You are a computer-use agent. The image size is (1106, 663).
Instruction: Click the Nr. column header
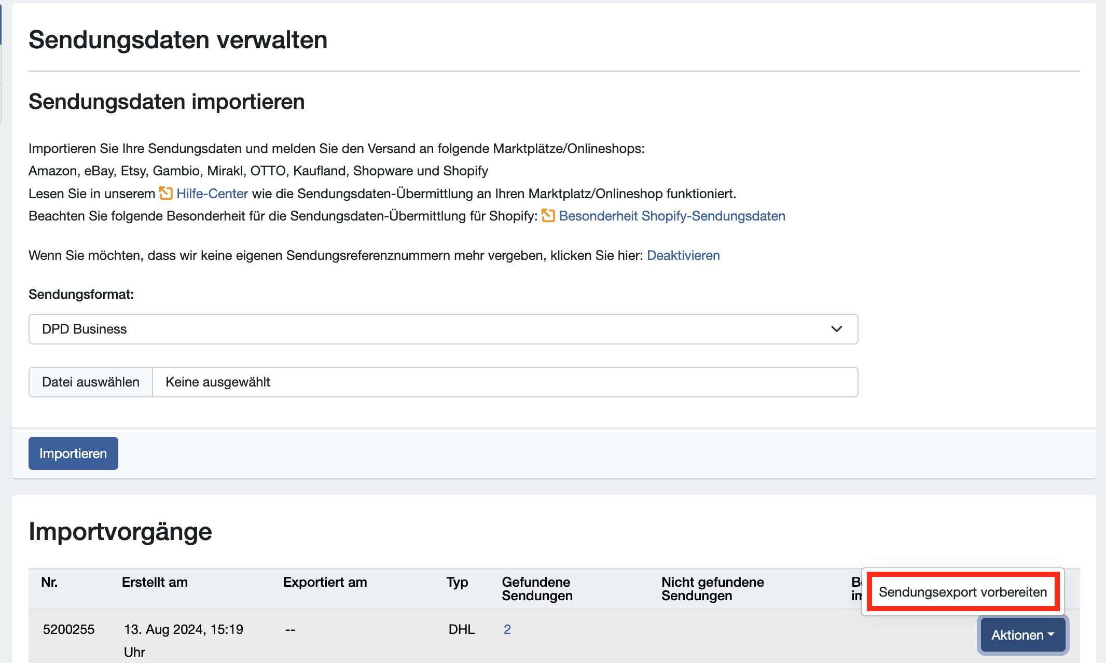click(49, 582)
